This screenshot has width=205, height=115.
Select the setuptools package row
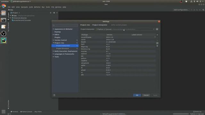[x=118, y=63]
